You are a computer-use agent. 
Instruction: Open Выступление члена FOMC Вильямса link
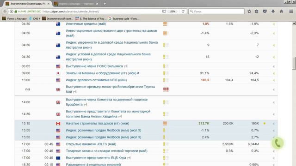click(x=94, y=66)
